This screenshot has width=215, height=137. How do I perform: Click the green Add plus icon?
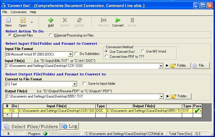click(x=51, y=20)
